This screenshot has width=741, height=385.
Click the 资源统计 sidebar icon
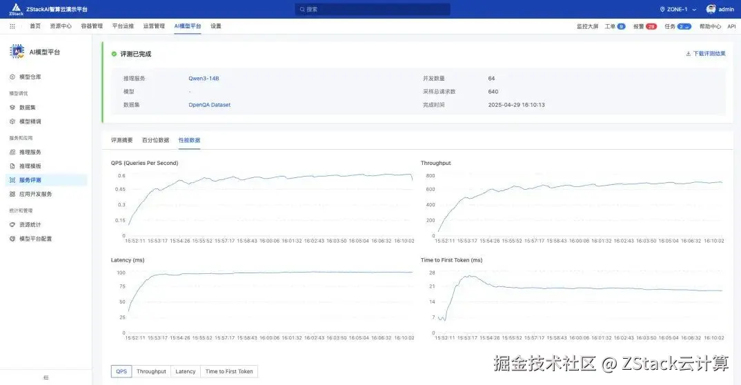tap(12, 225)
